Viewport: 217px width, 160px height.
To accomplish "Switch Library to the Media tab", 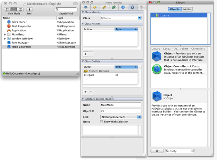I will coord(187,9).
